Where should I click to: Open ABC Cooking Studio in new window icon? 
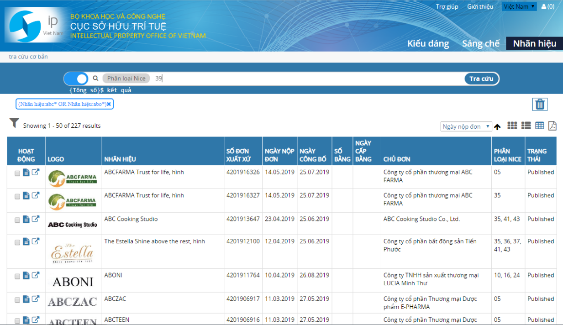point(35,219)
